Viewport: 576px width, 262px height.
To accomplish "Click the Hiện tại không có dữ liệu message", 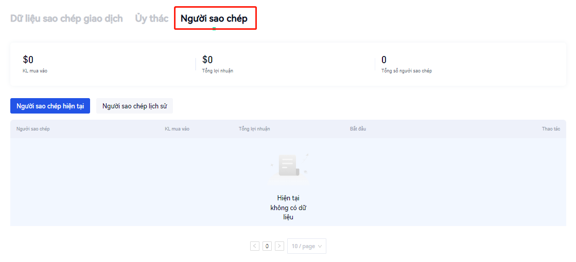I will 288,208.
